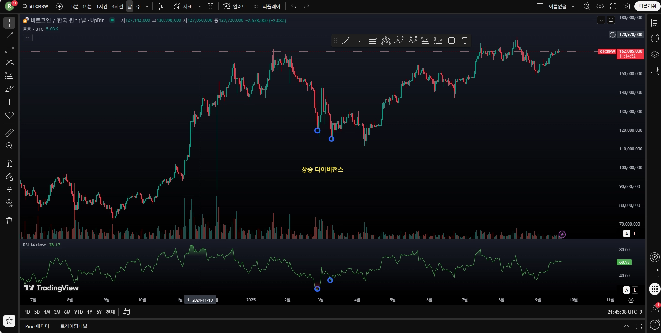Collapse the indicator legend chevron
This screenshot has height=333, width=661.
[27, 38]
